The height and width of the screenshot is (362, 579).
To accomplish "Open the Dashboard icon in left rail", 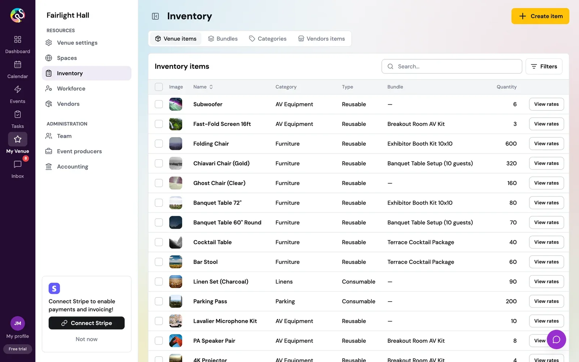I will click(x=17, y=39).
